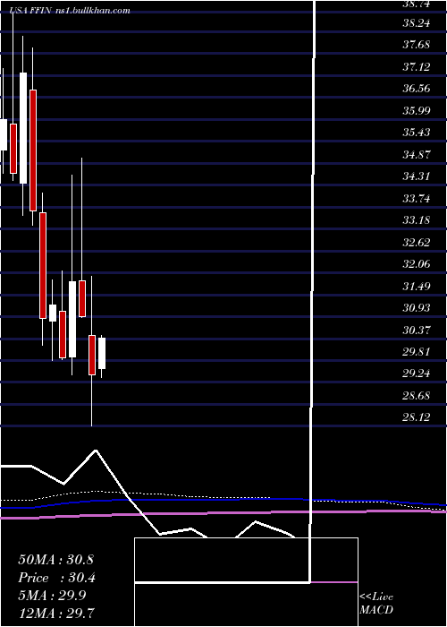Click the 33.18 price axis label
Screen dimensions: 447x627
416,220
